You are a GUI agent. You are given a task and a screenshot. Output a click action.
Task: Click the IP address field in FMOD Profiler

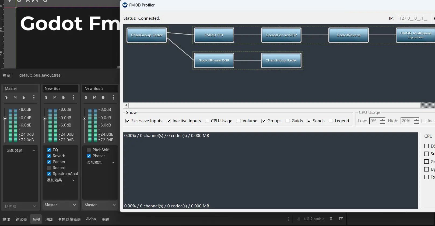(413, 18)
